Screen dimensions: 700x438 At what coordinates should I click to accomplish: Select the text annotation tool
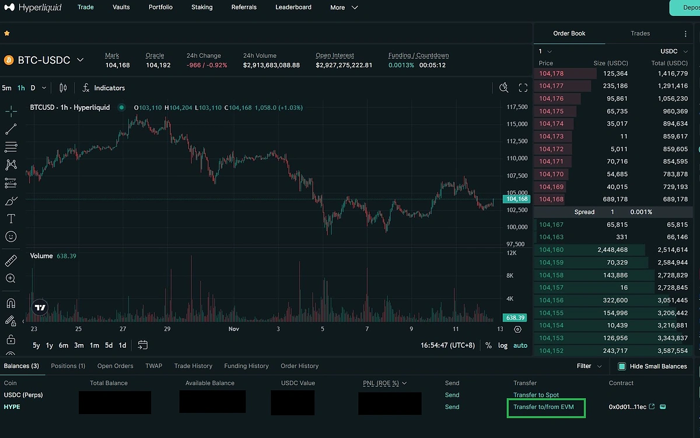coord(11,219)
